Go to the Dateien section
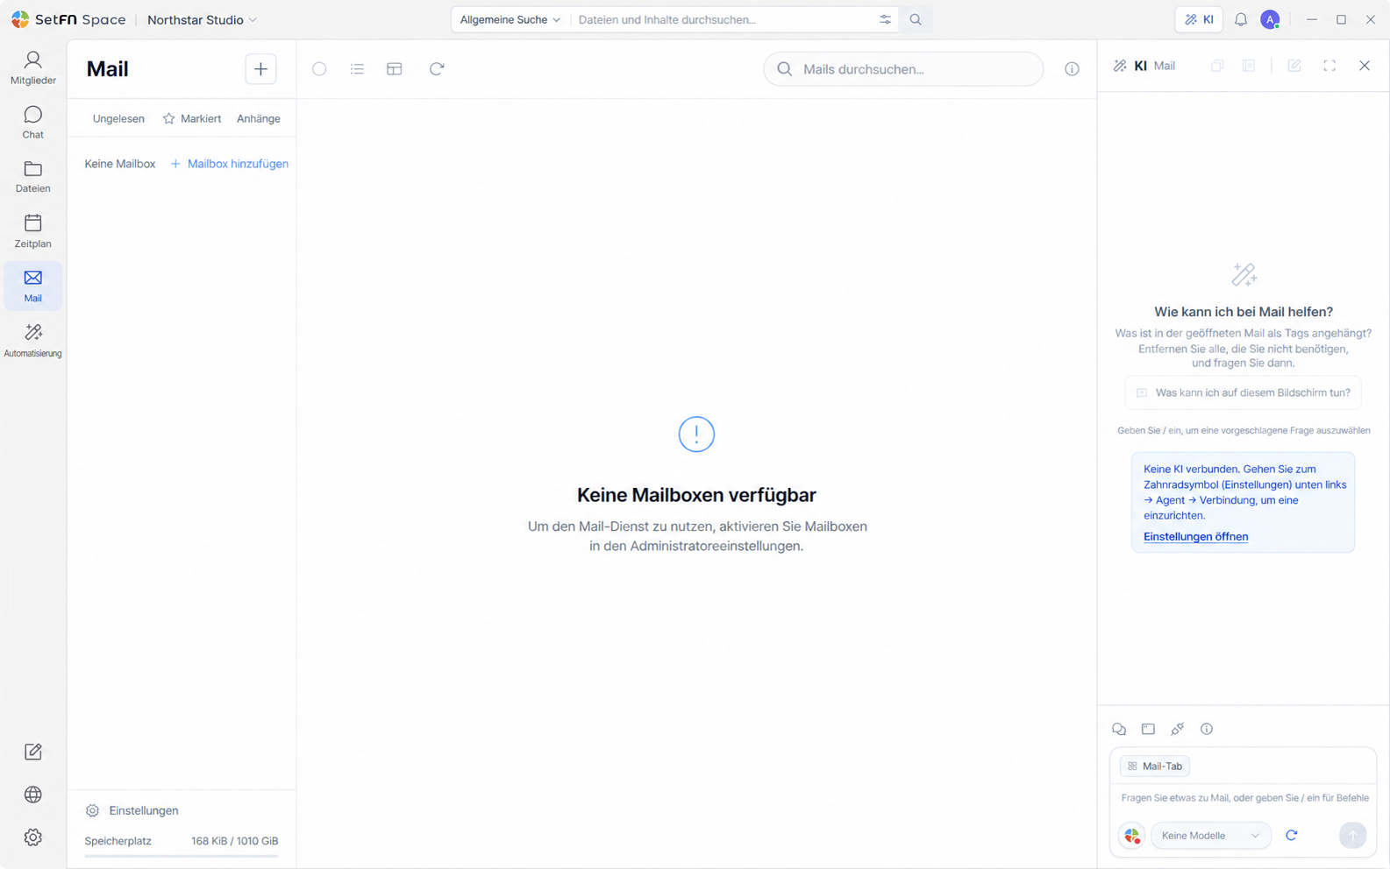Screen dimensions: 1390x869 [32, 176]
